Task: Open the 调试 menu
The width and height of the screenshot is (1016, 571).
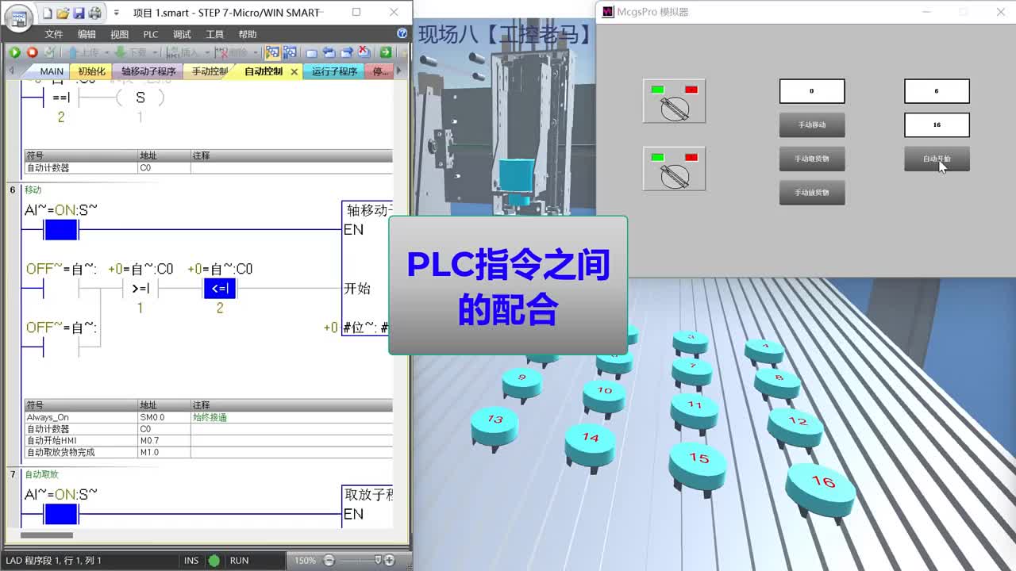Action: (182, 34)
